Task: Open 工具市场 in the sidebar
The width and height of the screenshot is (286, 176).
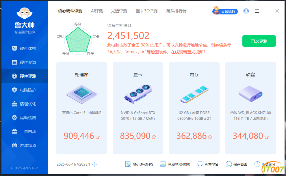Action: coord(25,132)
